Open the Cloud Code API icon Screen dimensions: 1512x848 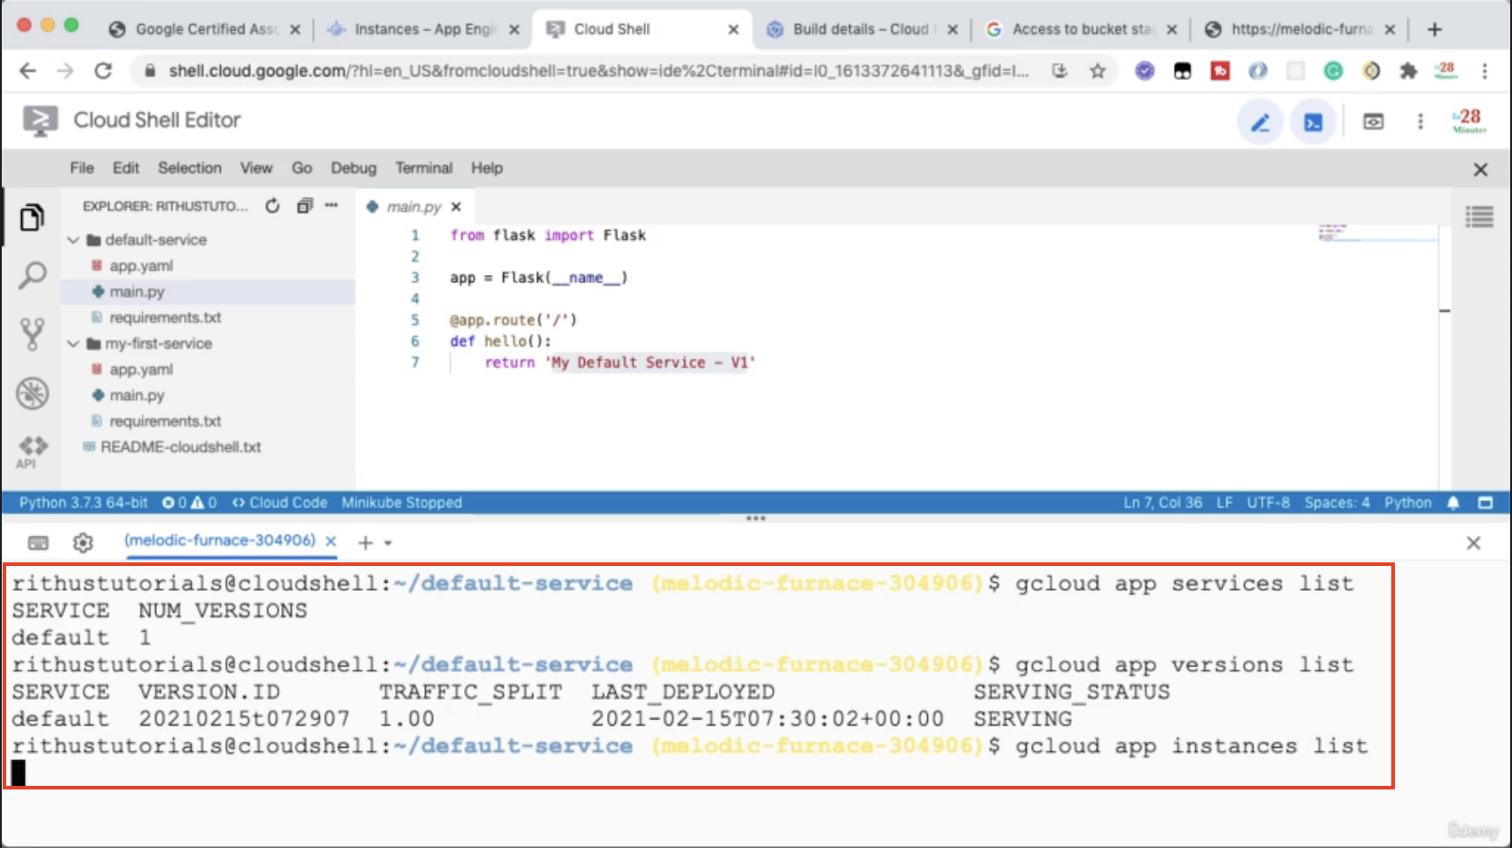click(x=33, y=451)
